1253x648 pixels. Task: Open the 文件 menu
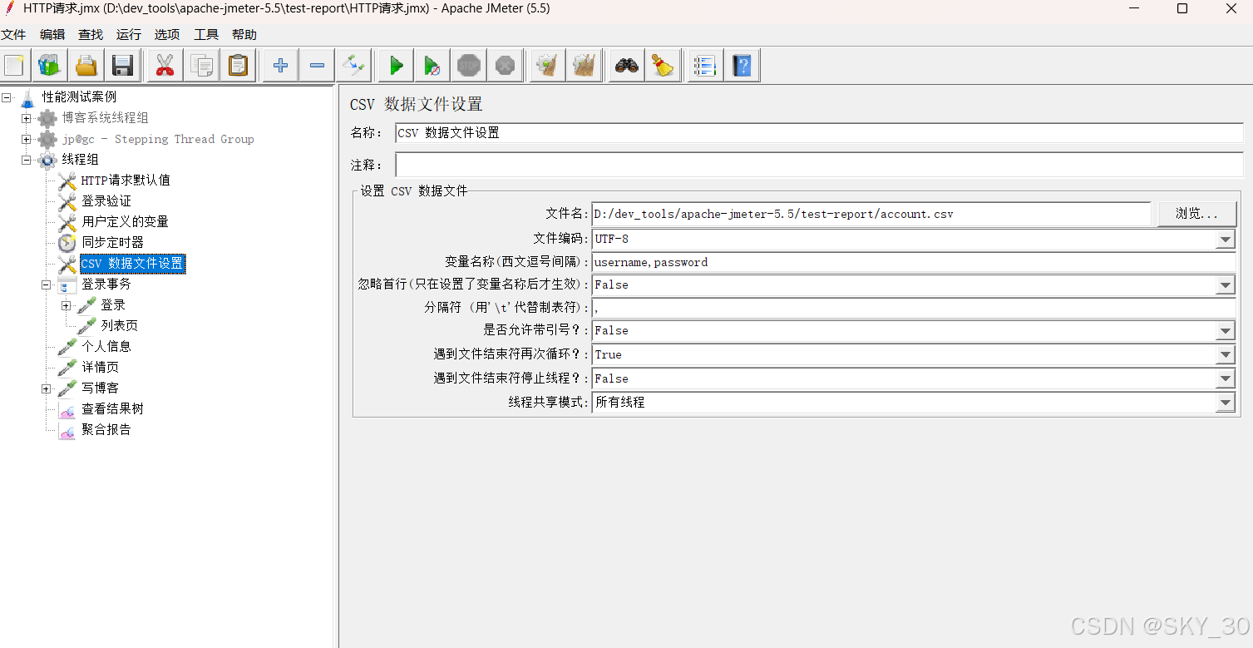13,34
